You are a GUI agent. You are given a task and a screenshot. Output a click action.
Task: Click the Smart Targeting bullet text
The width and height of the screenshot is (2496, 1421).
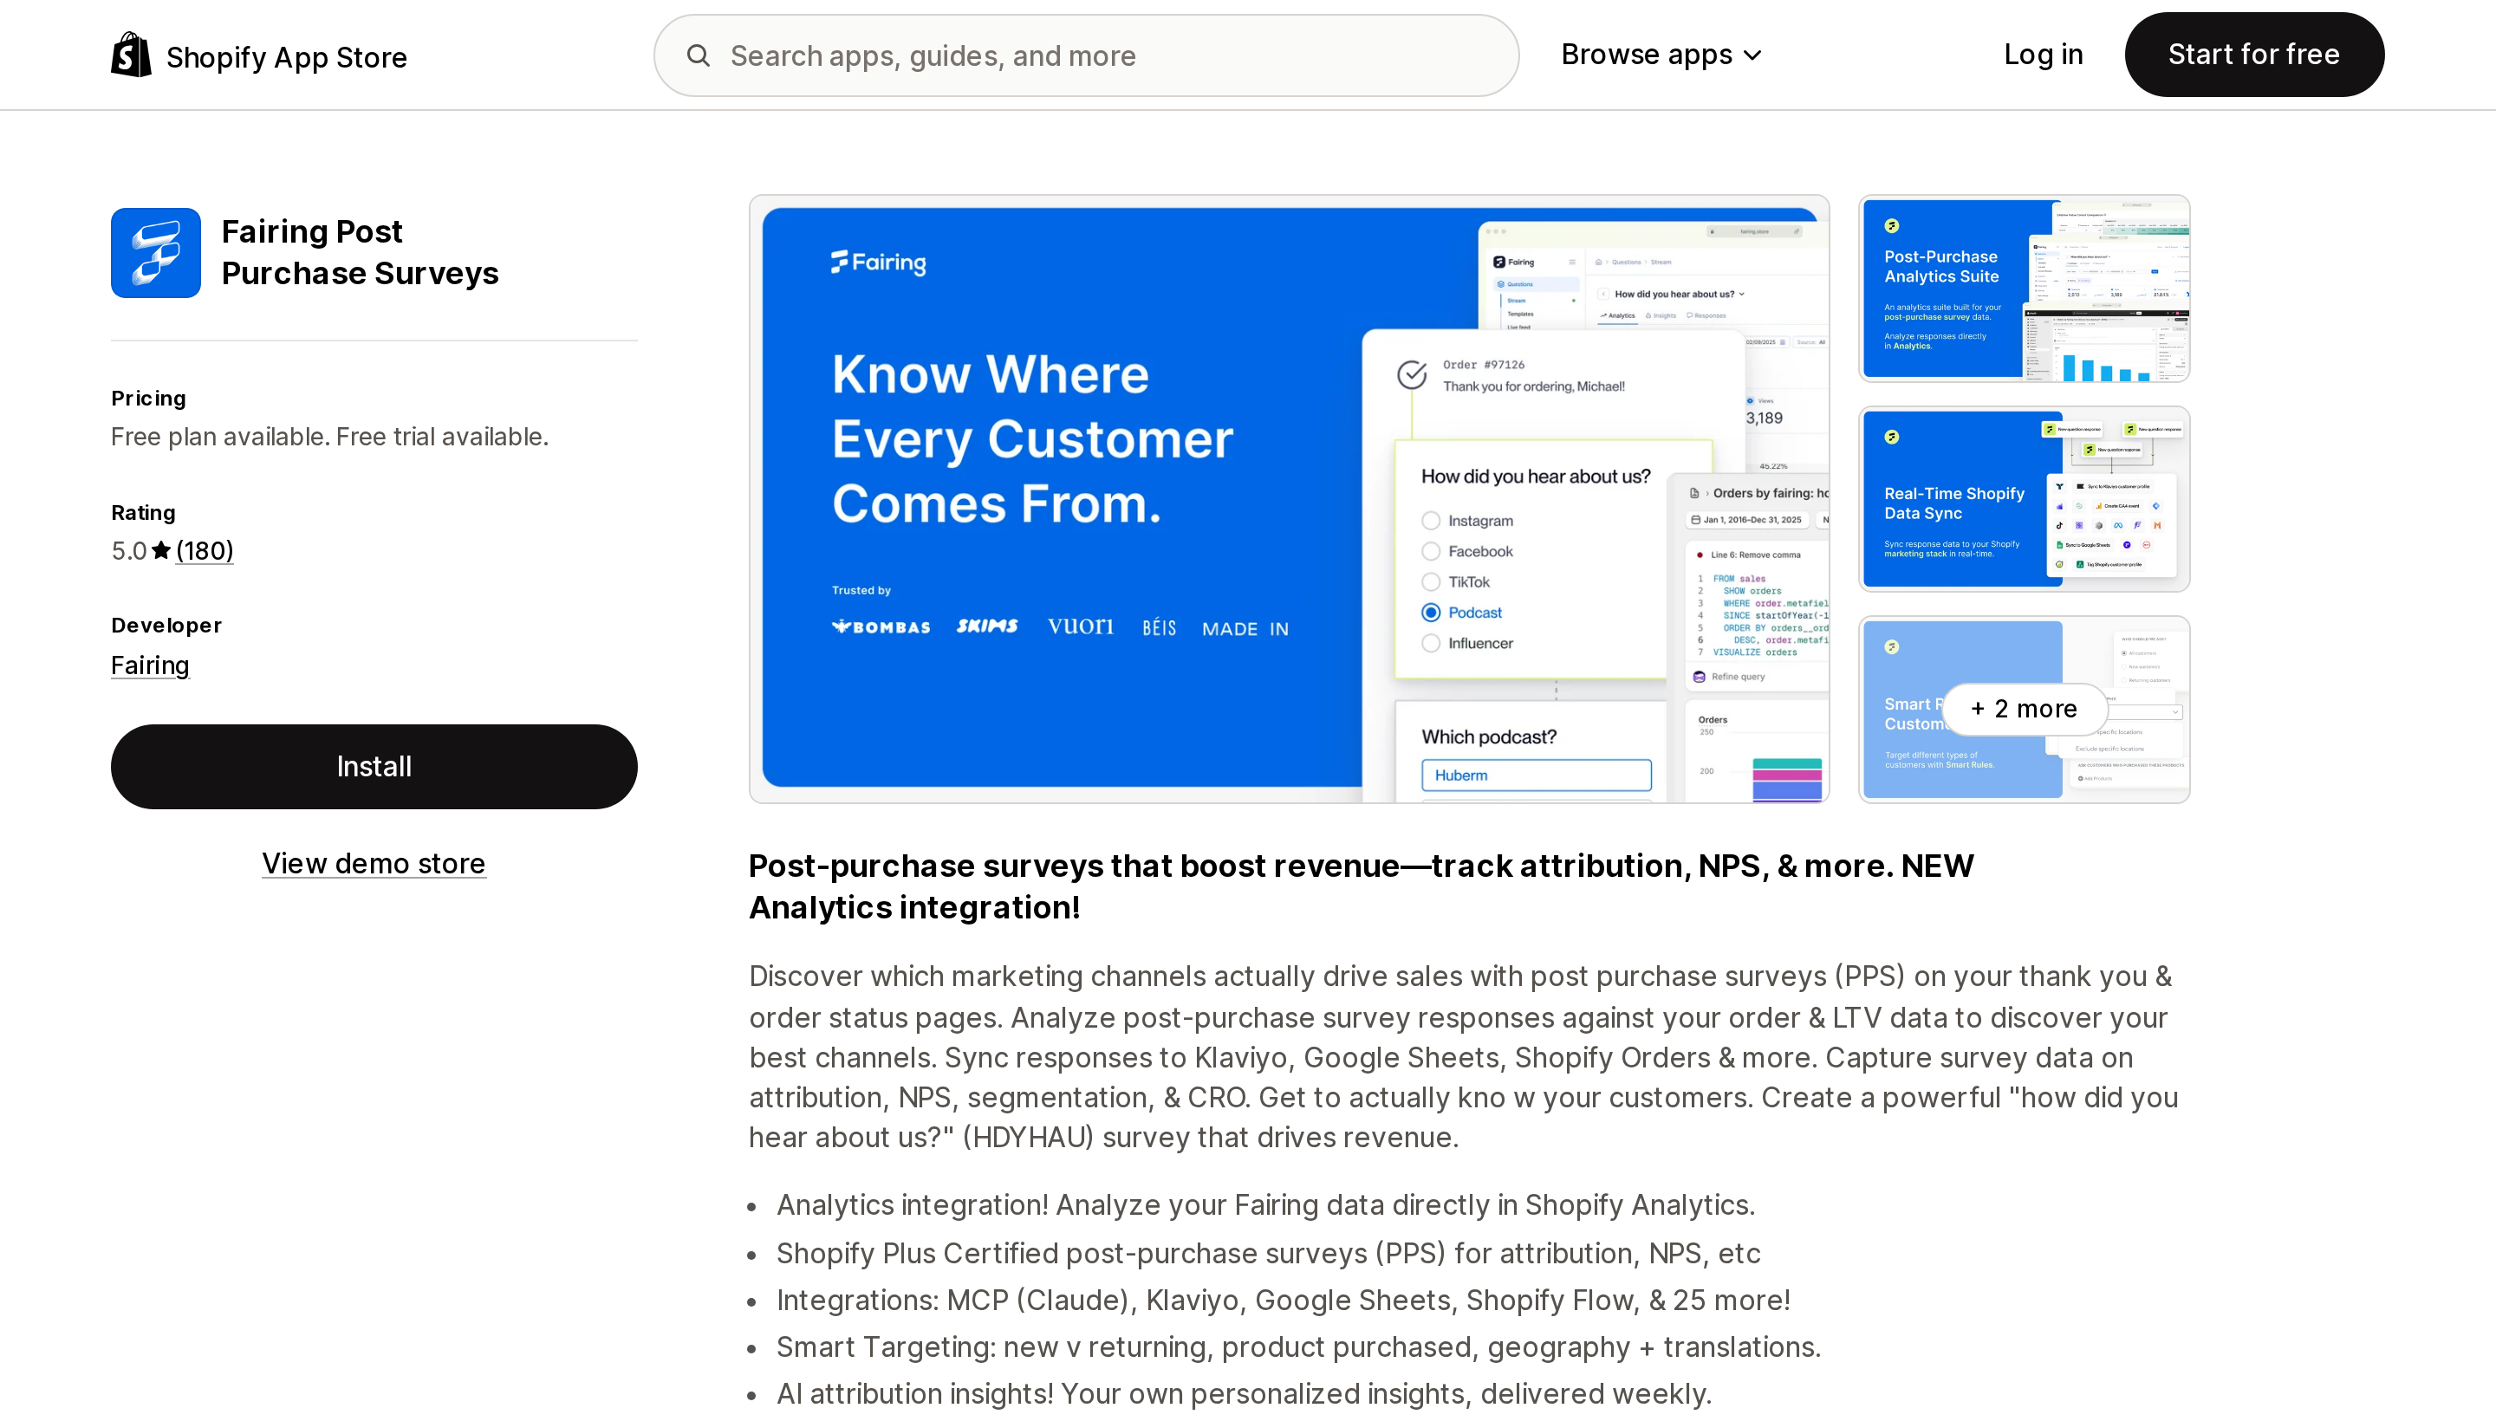point(1298,1346)
